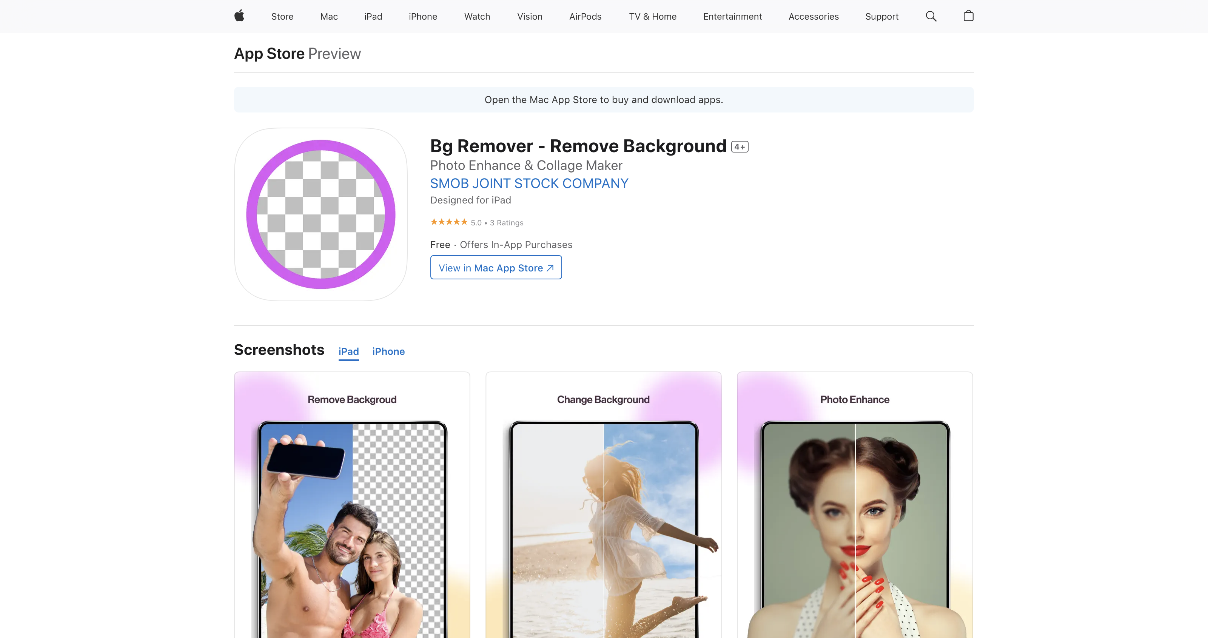Click the '5.0 • 3 Ratings' text
1208x638 pixels.
coord(497,223)
